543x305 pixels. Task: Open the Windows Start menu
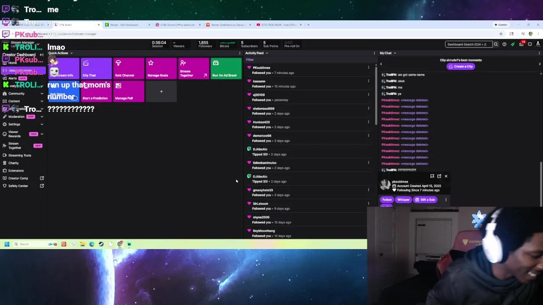coord(7,244)
